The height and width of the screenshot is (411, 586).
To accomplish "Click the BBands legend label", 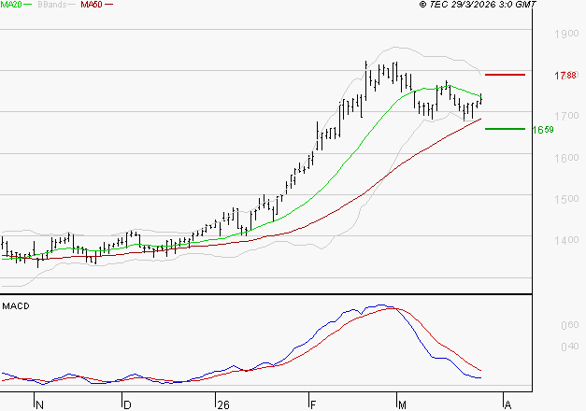I will click(x=52, y=5).
